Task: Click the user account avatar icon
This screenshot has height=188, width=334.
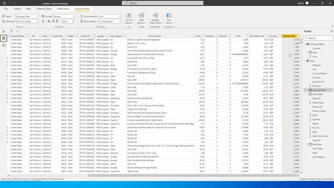Action: (x=307, y=3)
